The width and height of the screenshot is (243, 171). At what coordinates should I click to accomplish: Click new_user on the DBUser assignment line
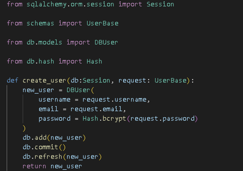(x=38, y=90)
